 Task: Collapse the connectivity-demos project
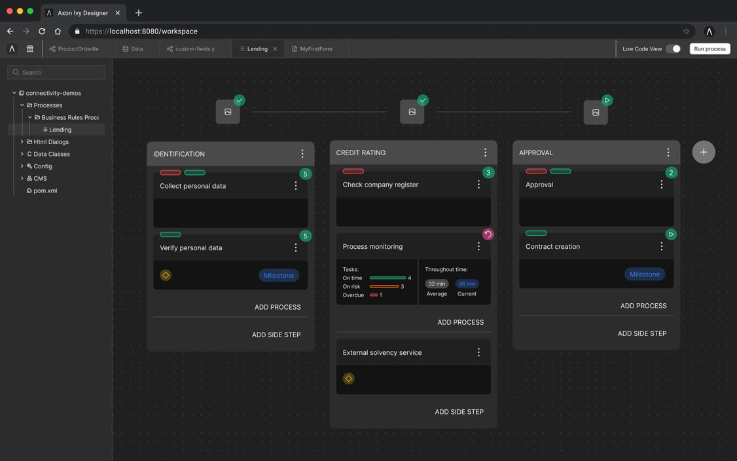pyautogui.click(x=14, y=93)
